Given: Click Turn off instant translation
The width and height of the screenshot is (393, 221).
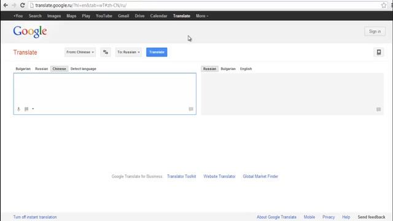Looking at the screenshot, I should (35, 217).
